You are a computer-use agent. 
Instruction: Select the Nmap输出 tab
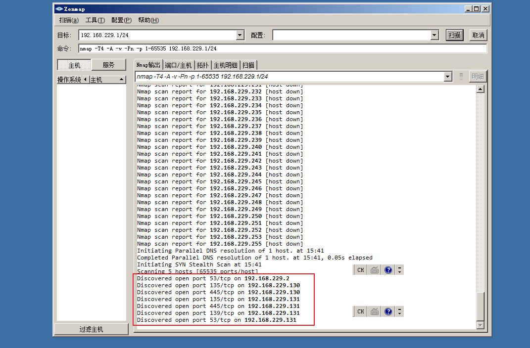point(148,65)
